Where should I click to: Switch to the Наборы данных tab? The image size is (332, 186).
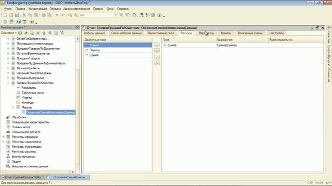(x=94, y=33)
